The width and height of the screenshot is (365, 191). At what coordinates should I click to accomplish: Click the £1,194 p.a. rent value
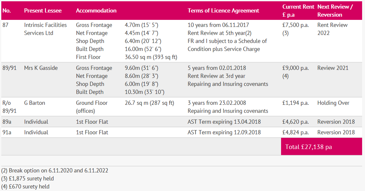[x=296, y=103]
